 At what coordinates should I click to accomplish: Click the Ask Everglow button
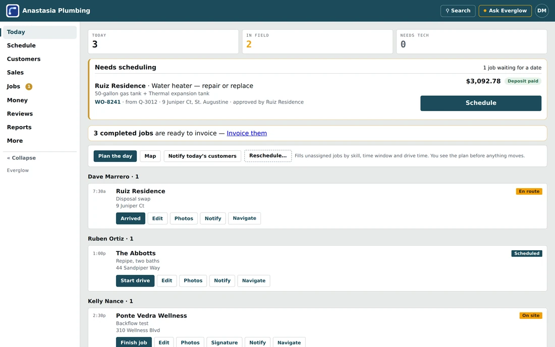[505, 11]
